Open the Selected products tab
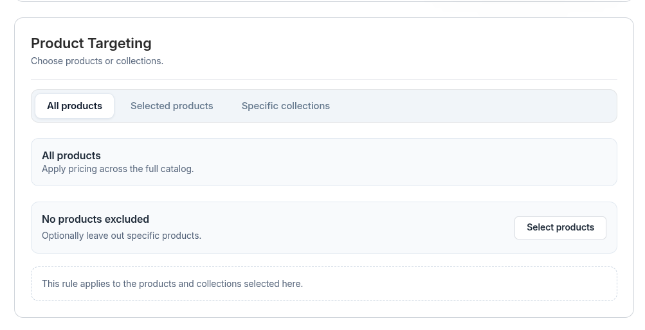This screenshot has width=645, height=330. click(x=172, y=106)
